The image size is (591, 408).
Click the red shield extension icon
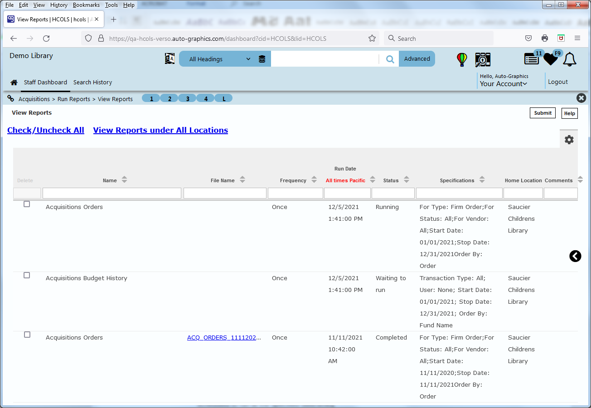pos(561,39)
